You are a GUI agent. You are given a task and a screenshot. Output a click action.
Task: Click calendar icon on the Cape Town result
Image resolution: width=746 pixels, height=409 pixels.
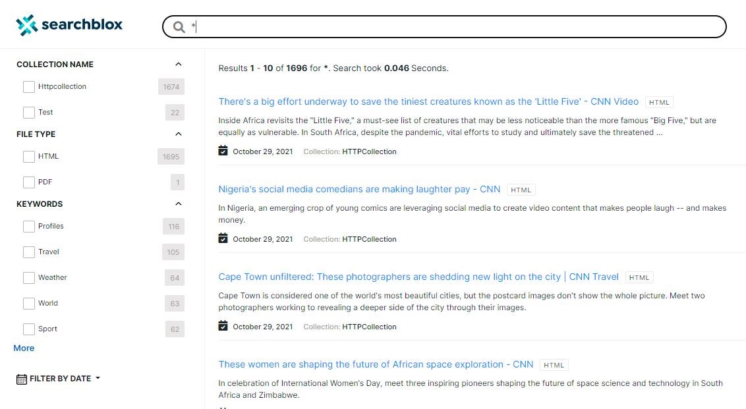point(223,326)
